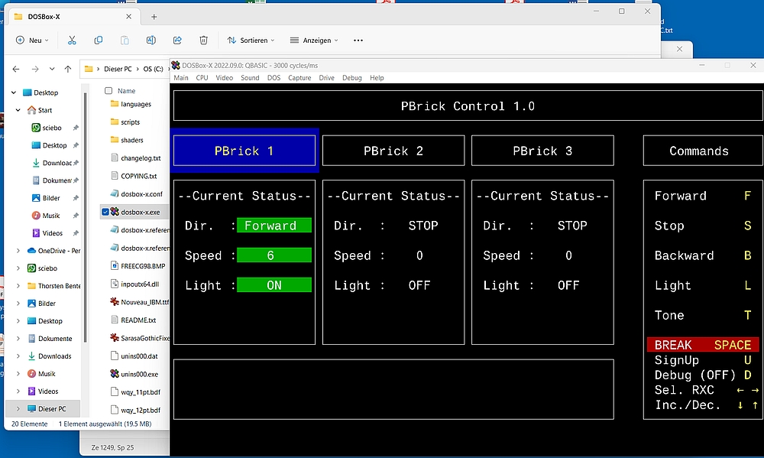Viewport: 764px width, 458px height.
Task: Click the Name column header
Action: [x=126, y=91]
